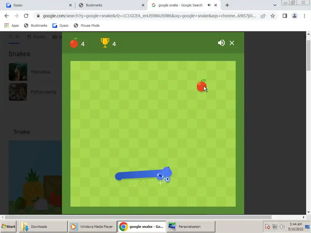Select google snake Chrome taskbar item
The image size is (311, 233).
(142, 226)
